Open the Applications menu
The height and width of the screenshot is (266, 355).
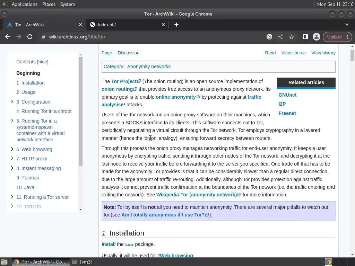pyautogui.click(x=25, y=4)
